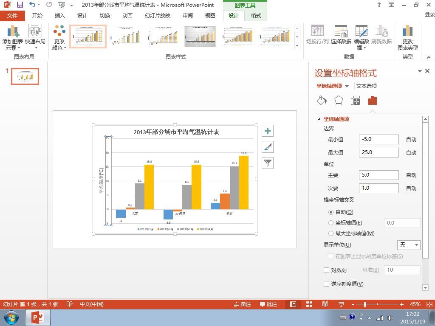
Task: Collapse the ribbon with chevron arrow
Action: click(x=429, y=57)
